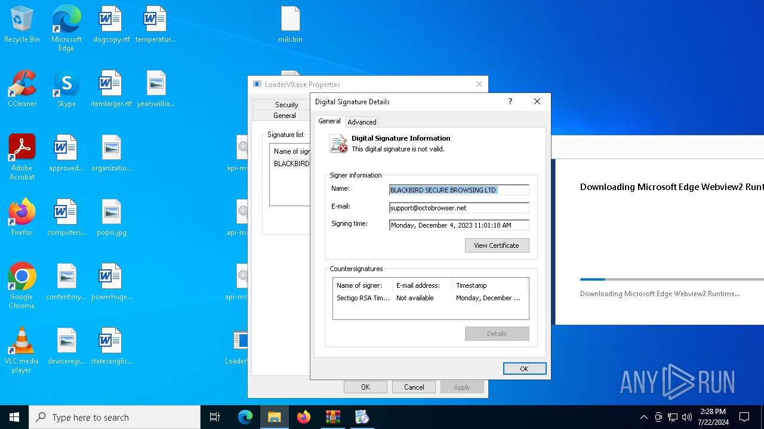This screenshot has width=764, height=429.
Task: Select General tab in signature details
Action: (329, 121)
